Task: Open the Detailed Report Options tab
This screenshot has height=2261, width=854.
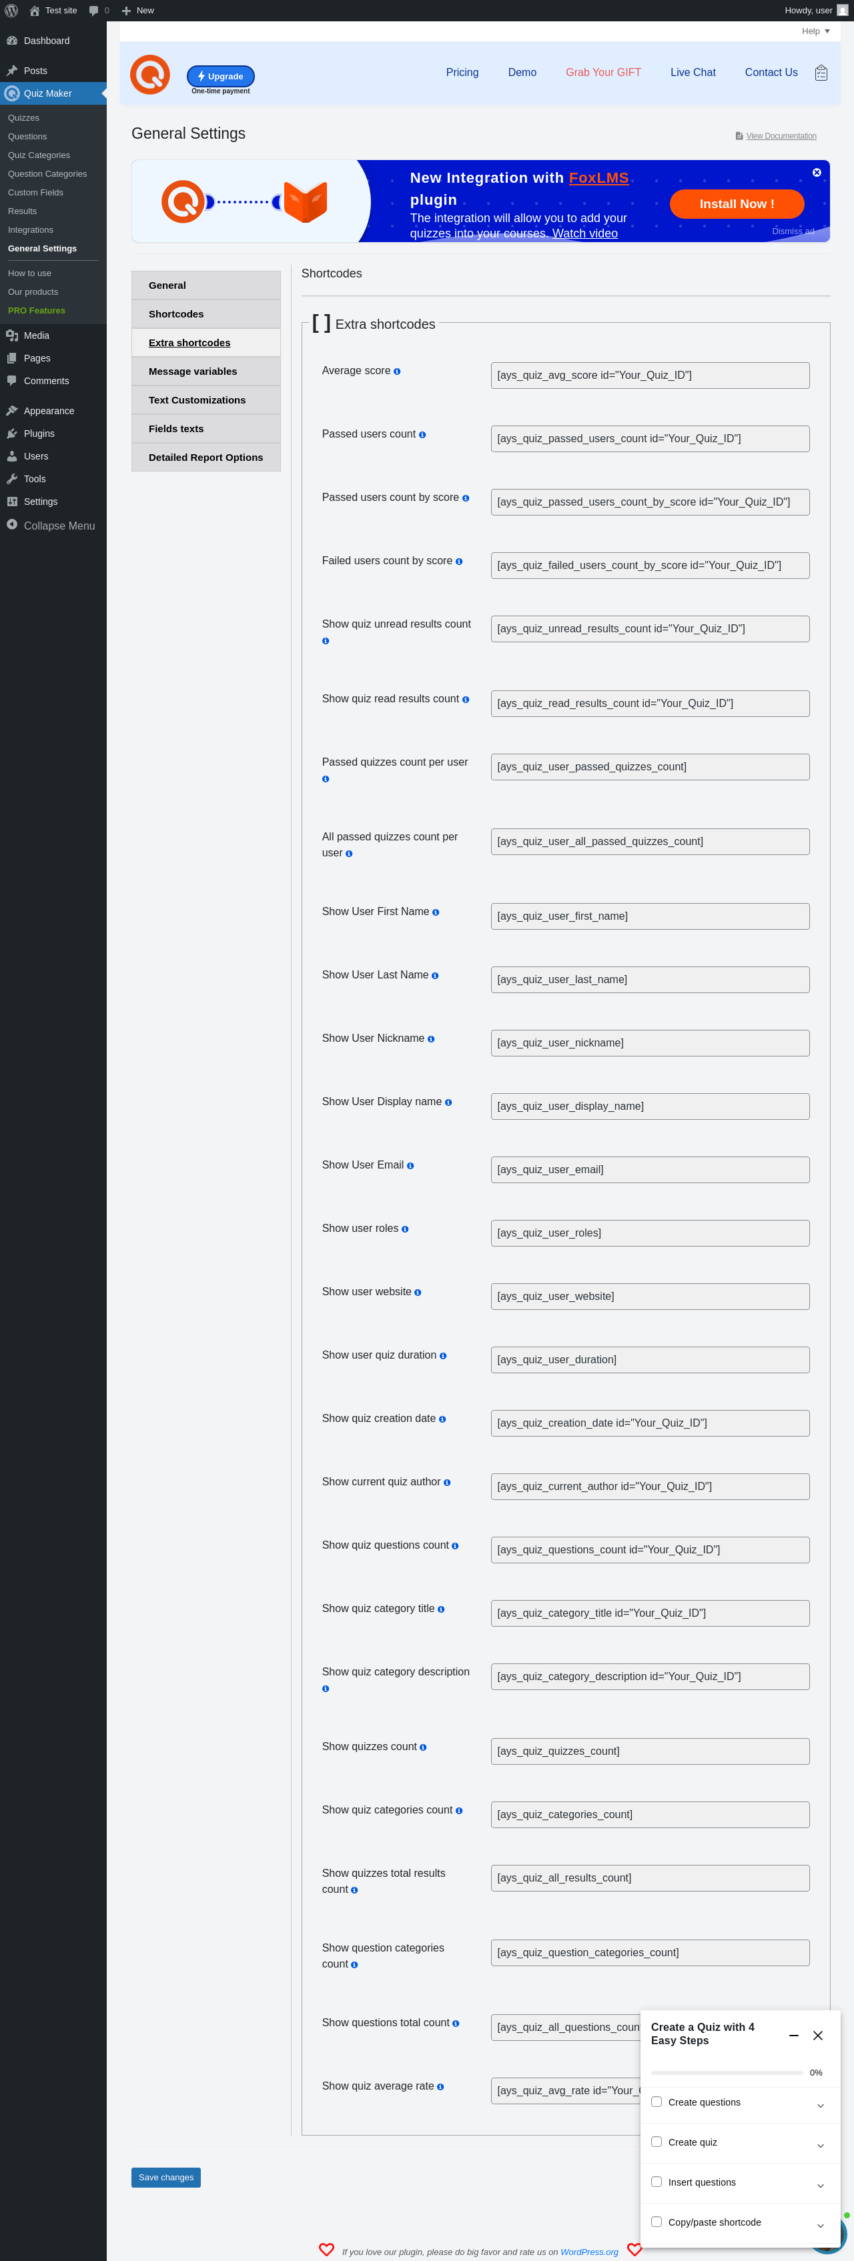Action: pos(206,458)
